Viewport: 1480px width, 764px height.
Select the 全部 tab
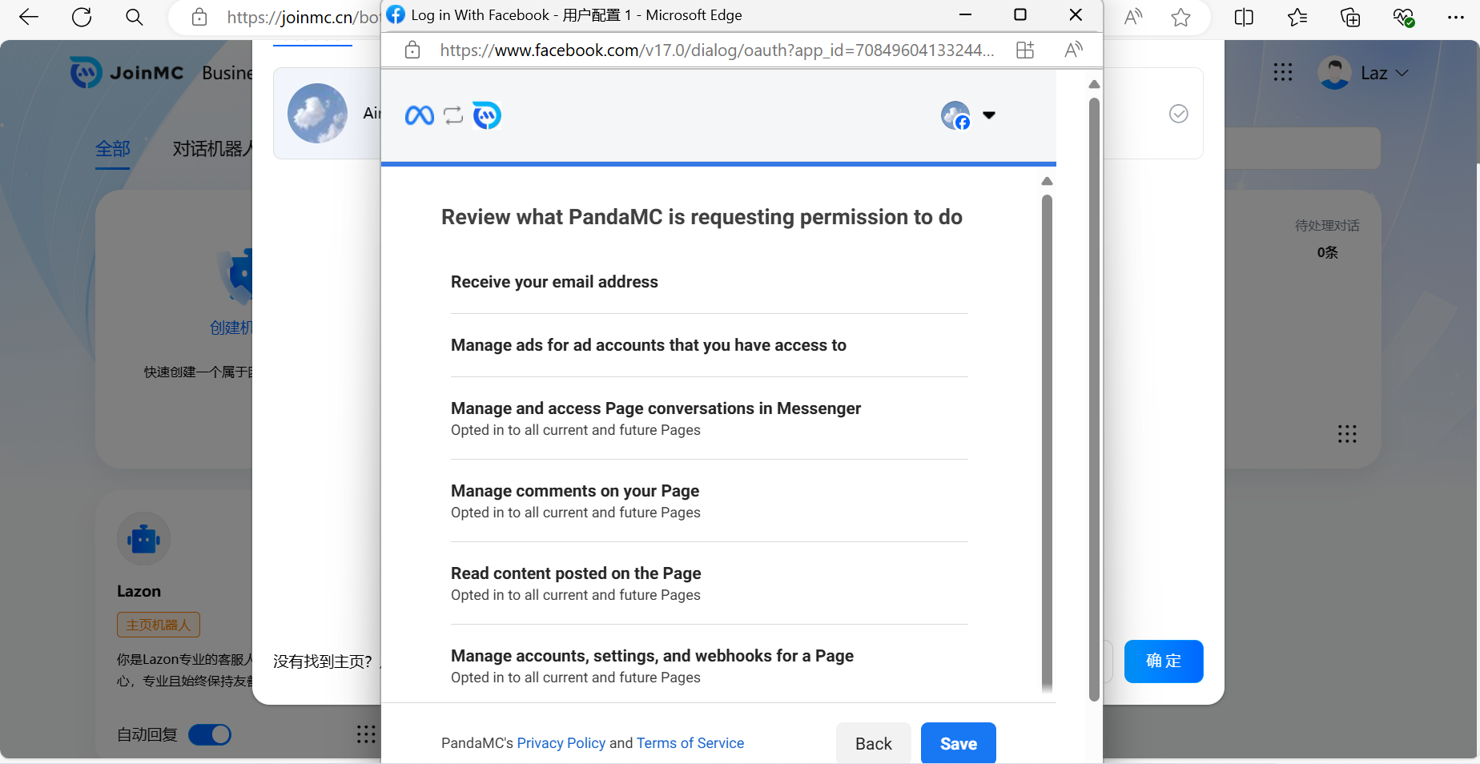(x=113, y=149)
